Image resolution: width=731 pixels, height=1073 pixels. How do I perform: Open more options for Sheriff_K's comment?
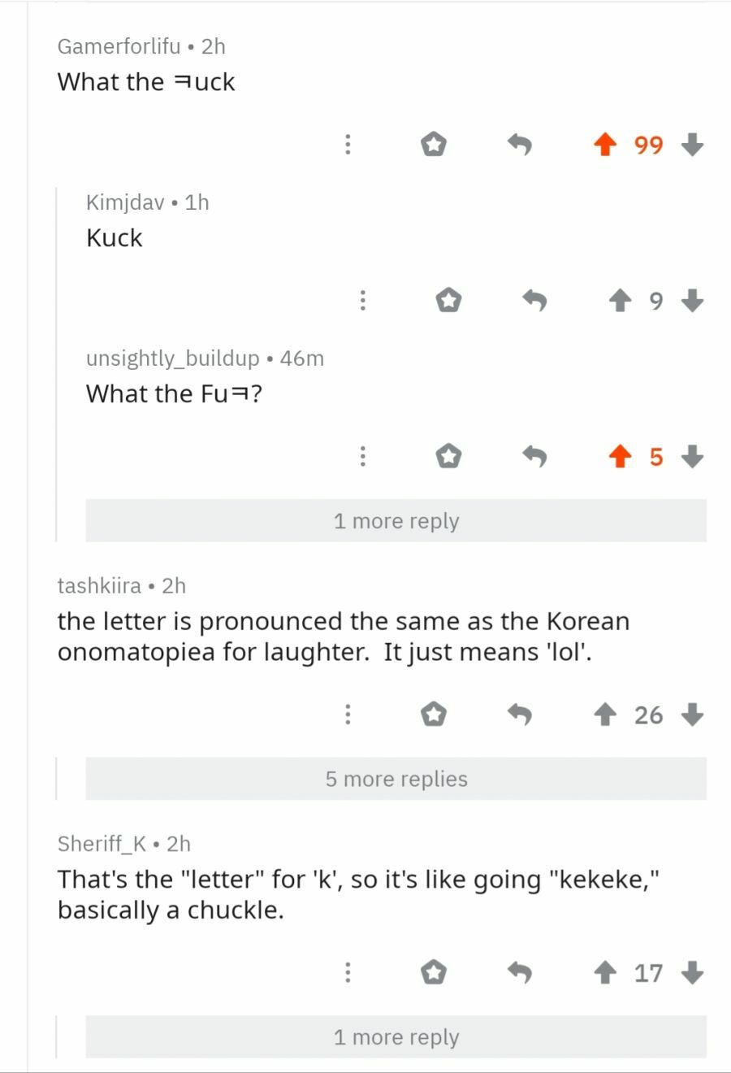click(x=348, y=973)
